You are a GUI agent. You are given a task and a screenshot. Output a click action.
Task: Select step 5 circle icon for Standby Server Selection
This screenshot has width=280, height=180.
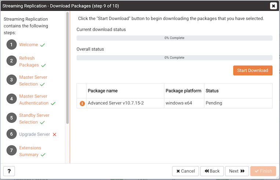coord(12,118)
